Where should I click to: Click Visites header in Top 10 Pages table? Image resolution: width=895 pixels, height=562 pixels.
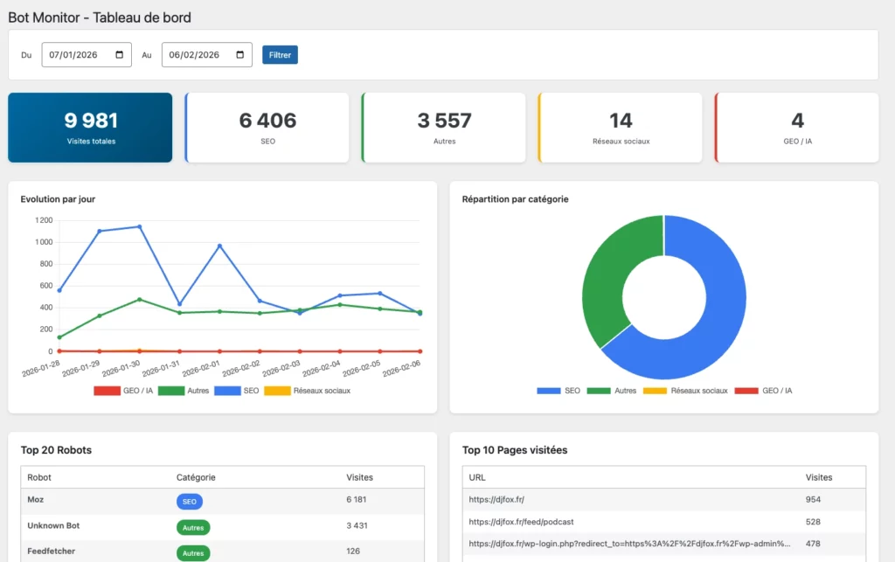pyautogui.click(x=819, y=477)
